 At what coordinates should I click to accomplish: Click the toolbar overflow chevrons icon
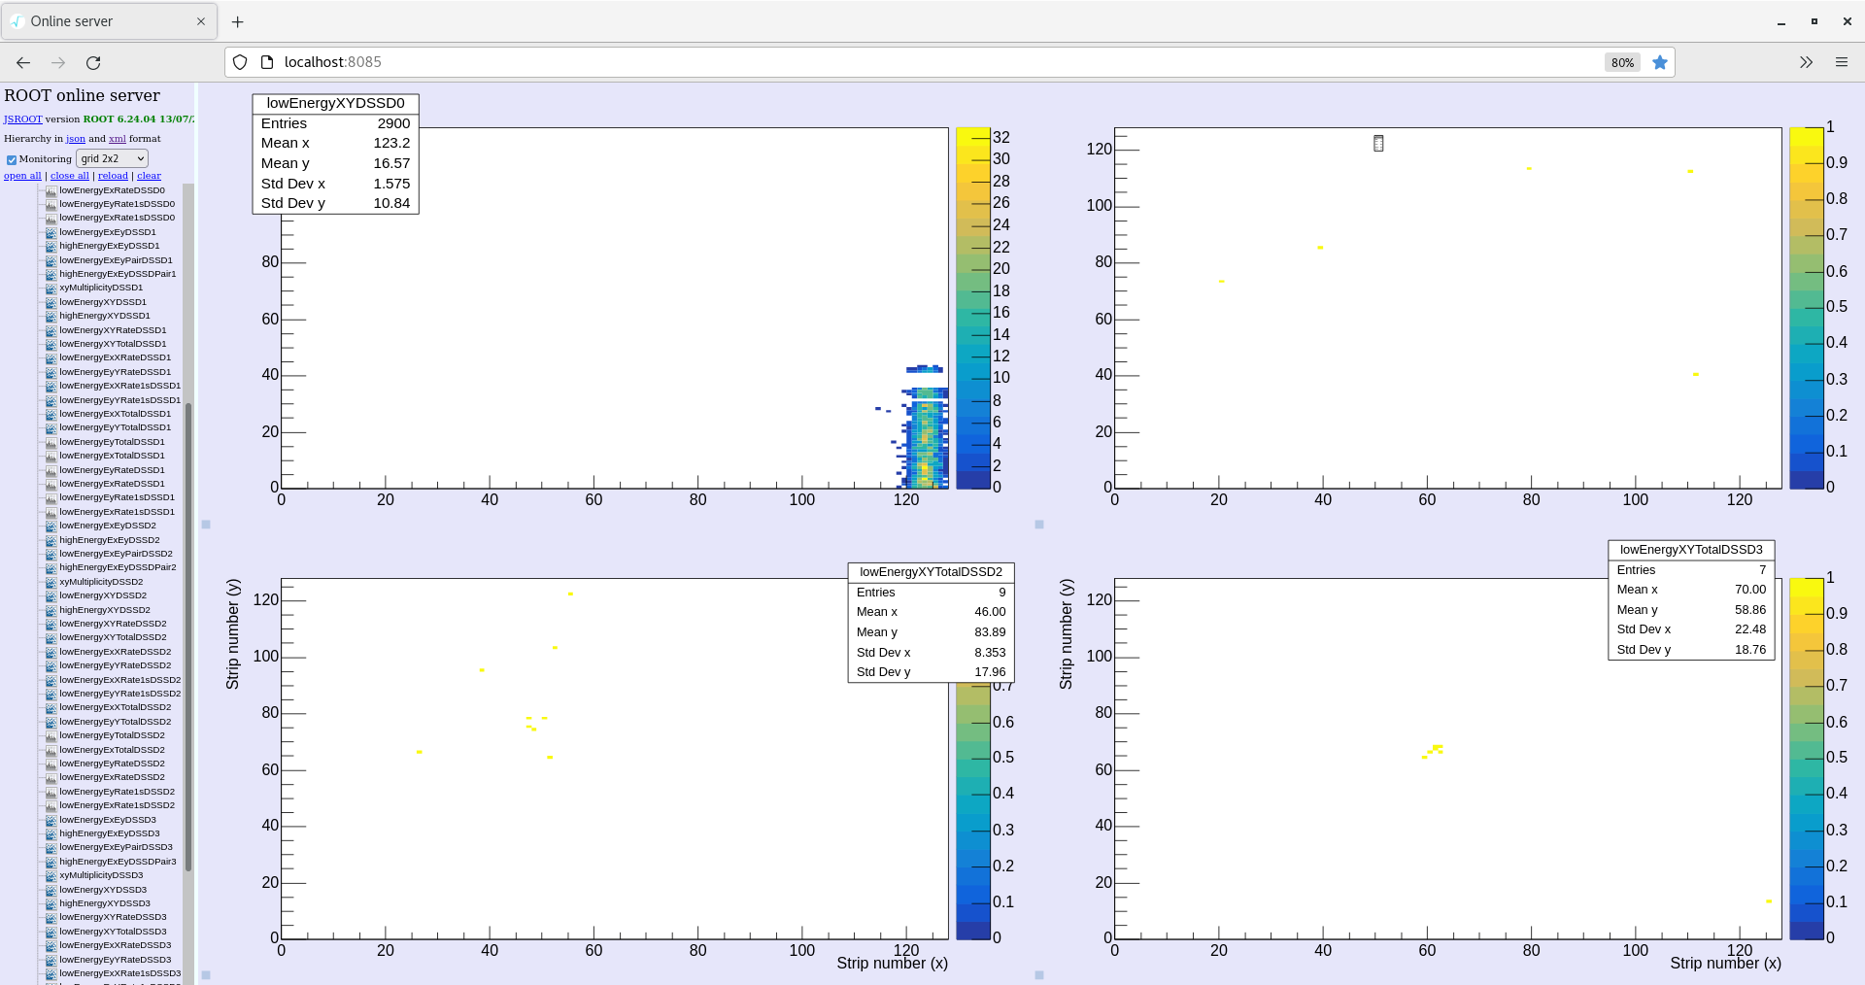pyautogui.click(x=1806, y=62)
